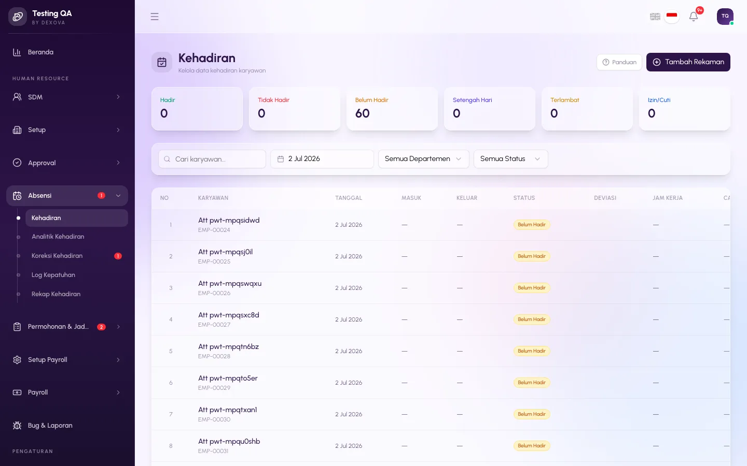Click the Tambah Rekaman button
This screenshot has height=466, width=747.
[688, 62]
